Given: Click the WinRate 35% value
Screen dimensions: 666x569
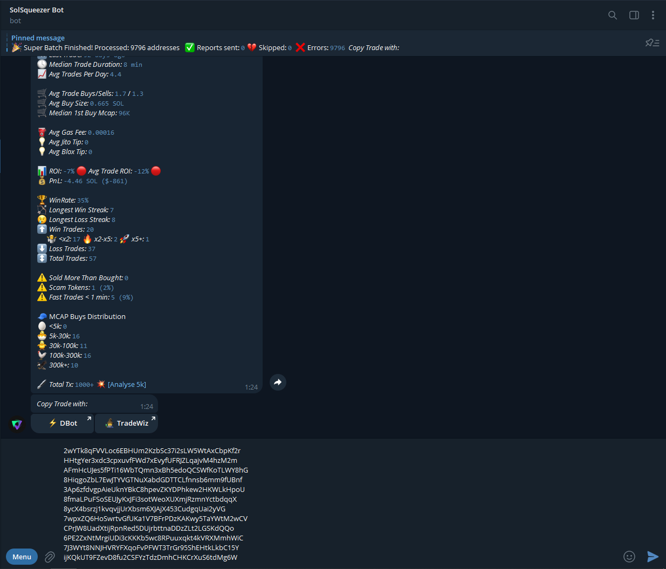Looking at the screenshot, I should point(83,200).
